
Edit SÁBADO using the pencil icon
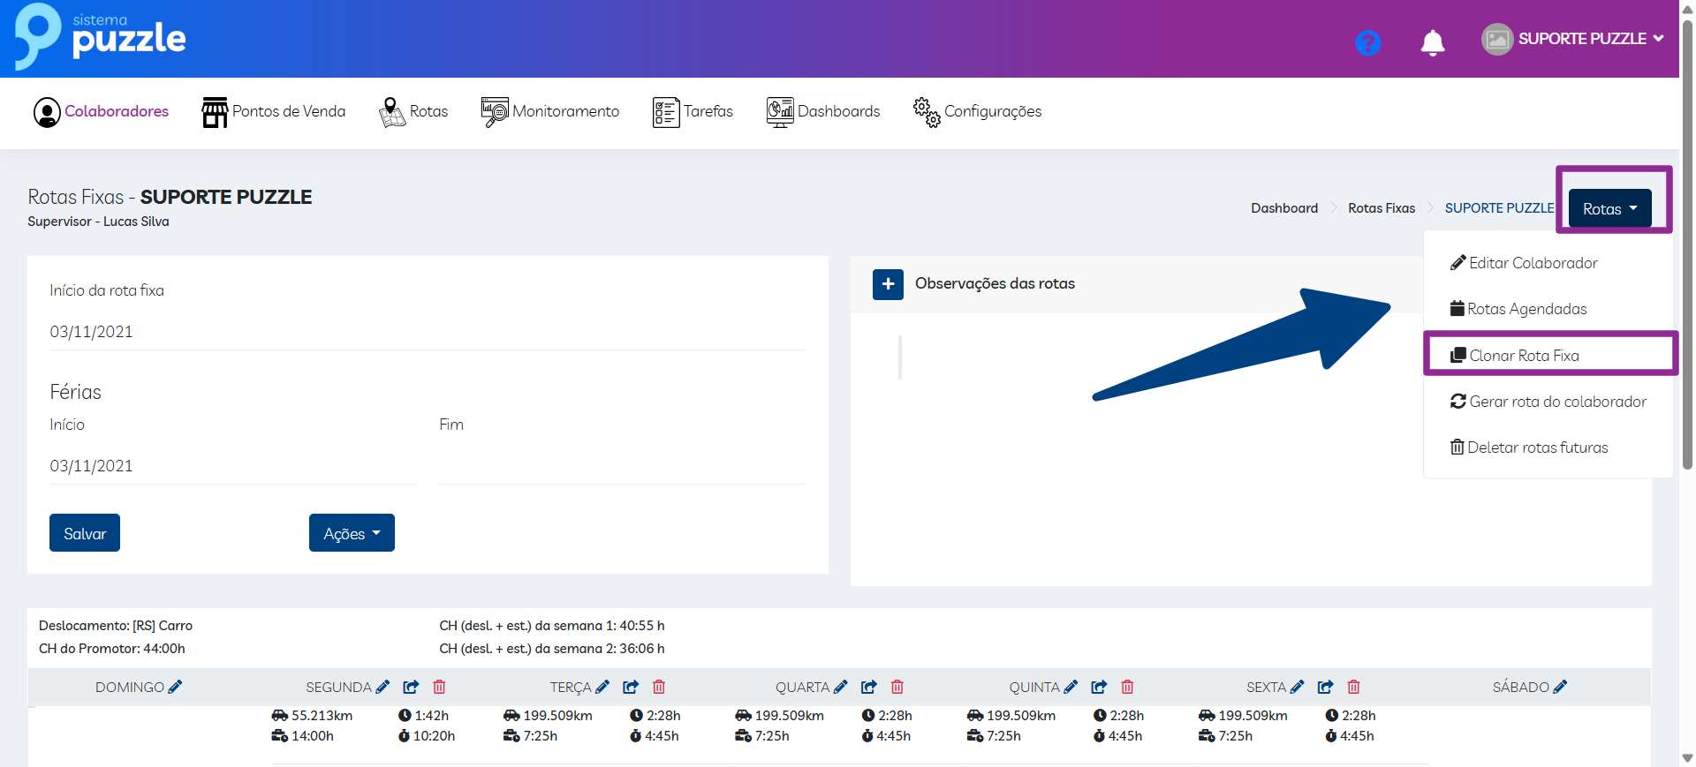1560,687
